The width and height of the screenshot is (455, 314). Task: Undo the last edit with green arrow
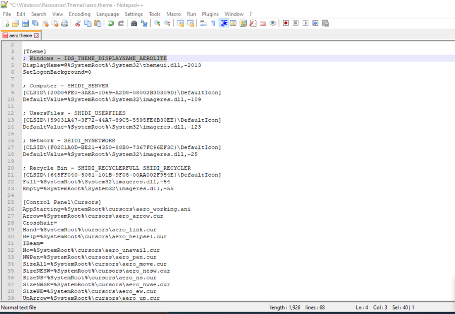tap(111, 23)
